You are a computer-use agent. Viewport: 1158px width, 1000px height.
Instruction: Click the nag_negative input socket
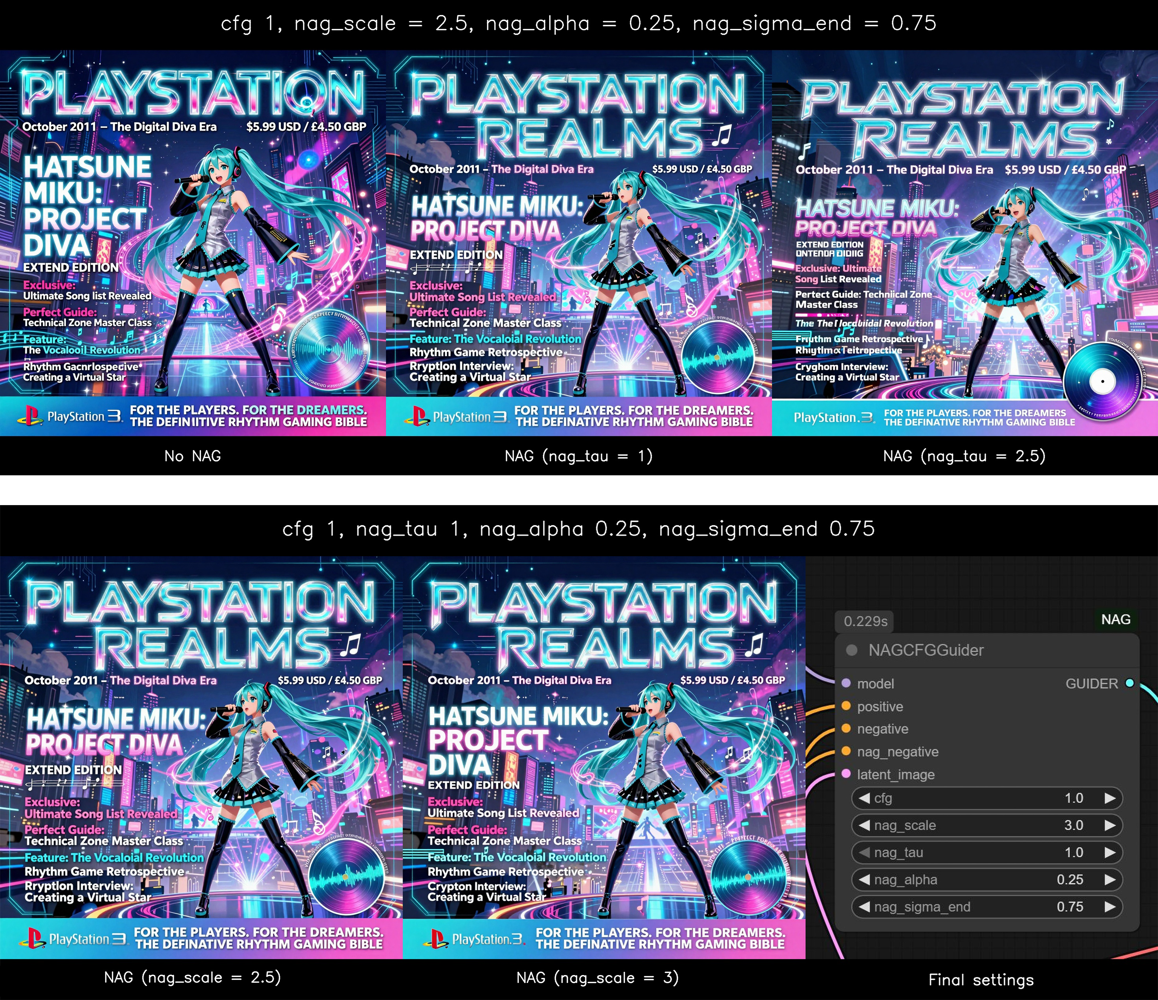[x=846, y=751]
